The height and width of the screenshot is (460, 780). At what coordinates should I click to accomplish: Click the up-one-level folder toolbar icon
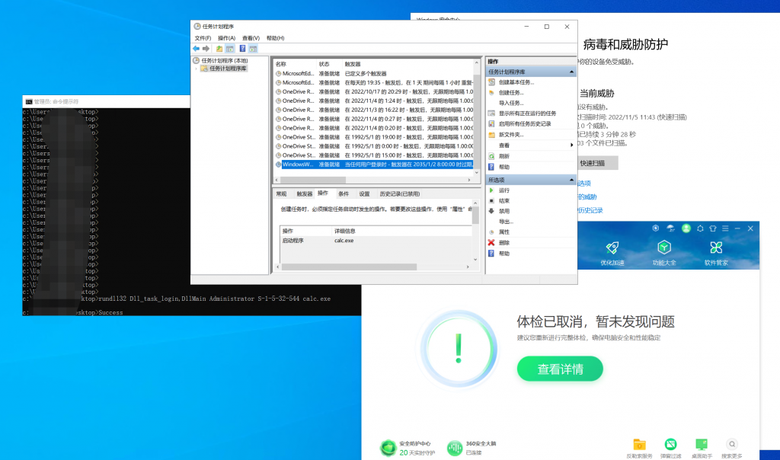[219, 49]
